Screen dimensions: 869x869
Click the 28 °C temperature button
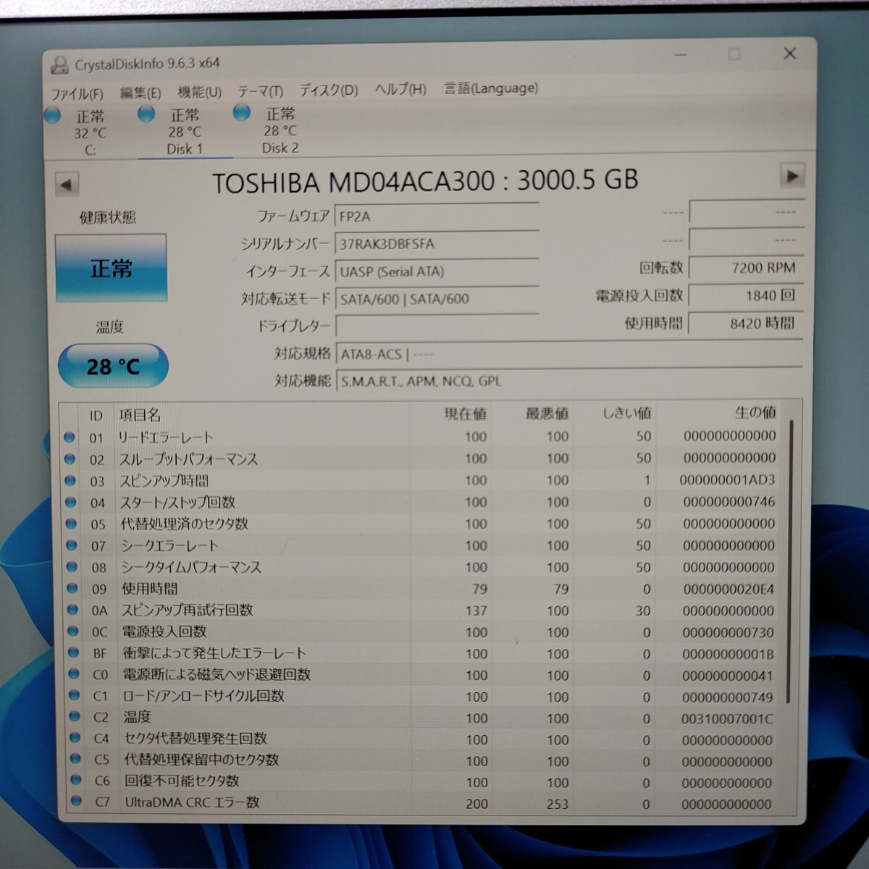pyautogui.click(x=113, y=366)
